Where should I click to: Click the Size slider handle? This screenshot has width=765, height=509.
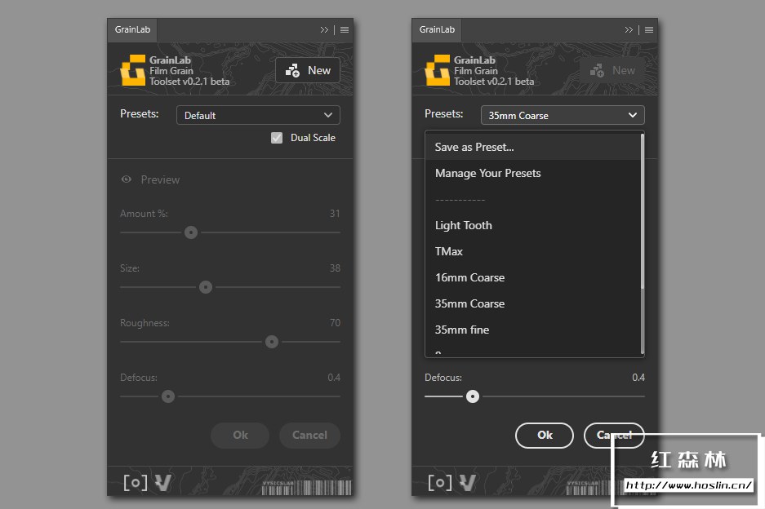click(206, 287)
